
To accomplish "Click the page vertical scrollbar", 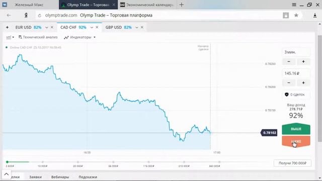I will (x=320, y=88).
